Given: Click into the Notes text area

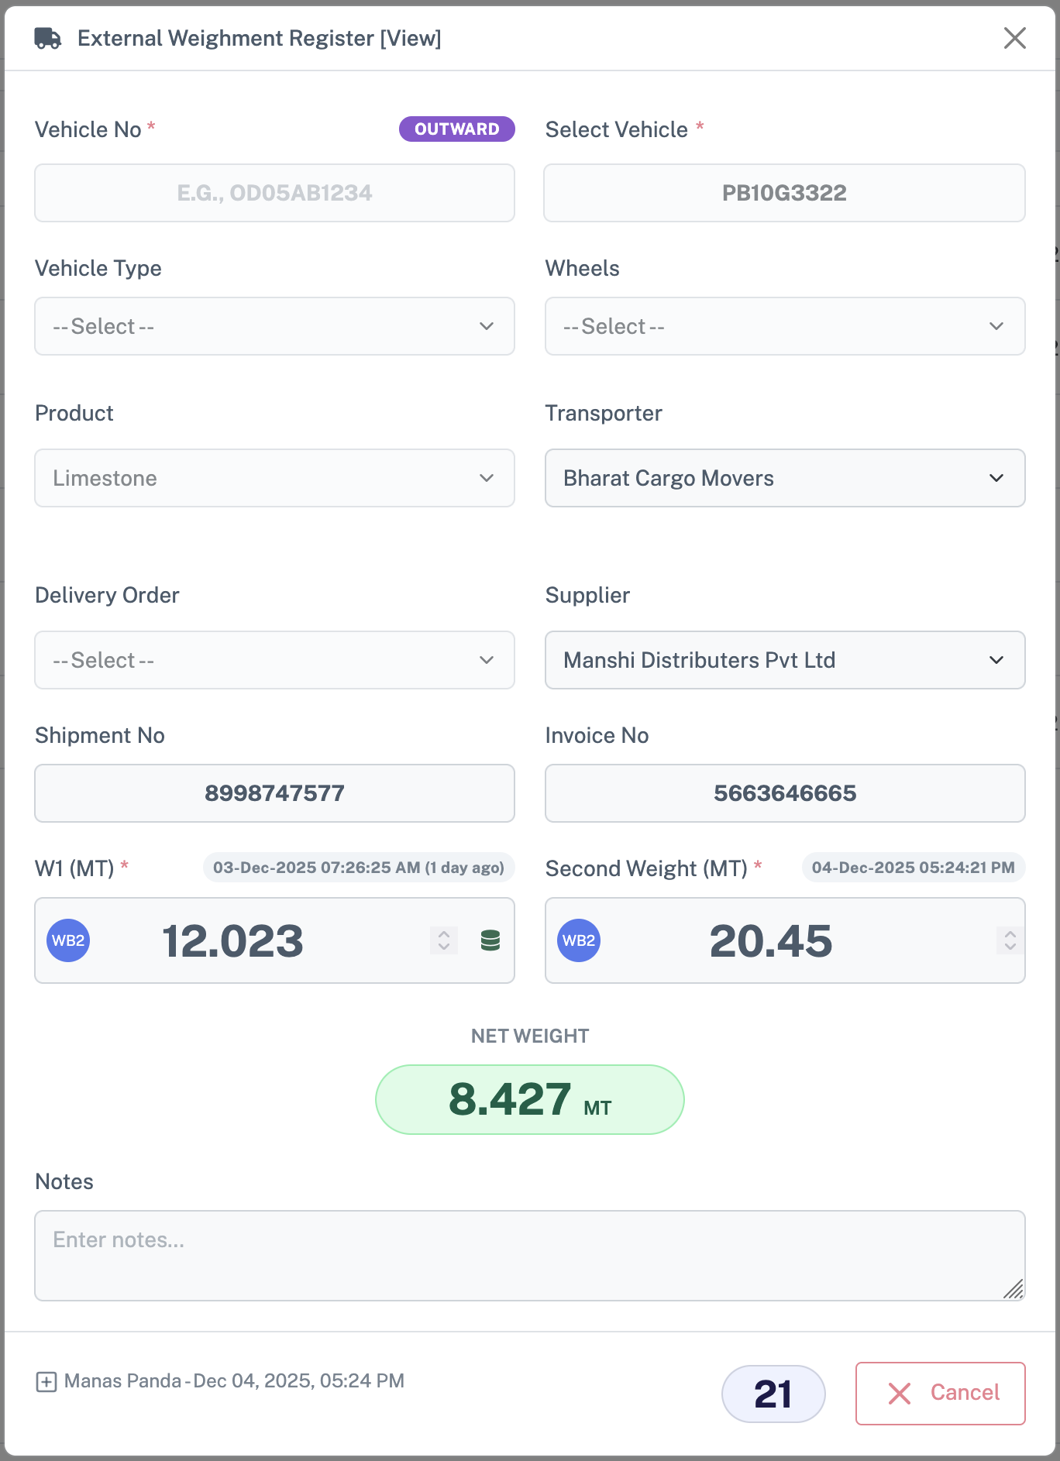Looking at the screenshot, I should point(529,1255).
